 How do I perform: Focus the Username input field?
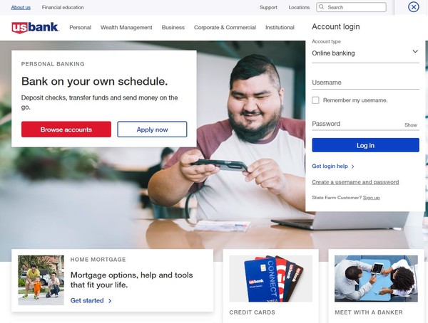tap(365, 83)
